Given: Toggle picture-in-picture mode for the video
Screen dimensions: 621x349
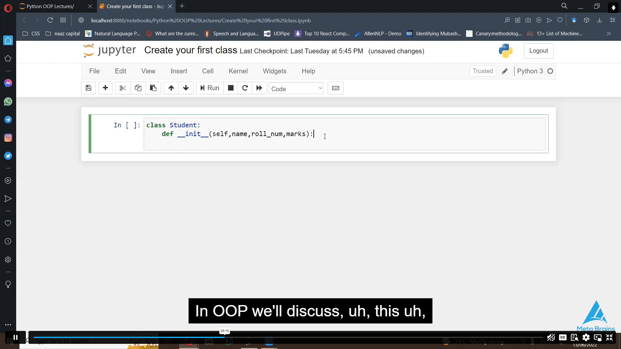Looking at the screenshot, I should pos(598,337).
